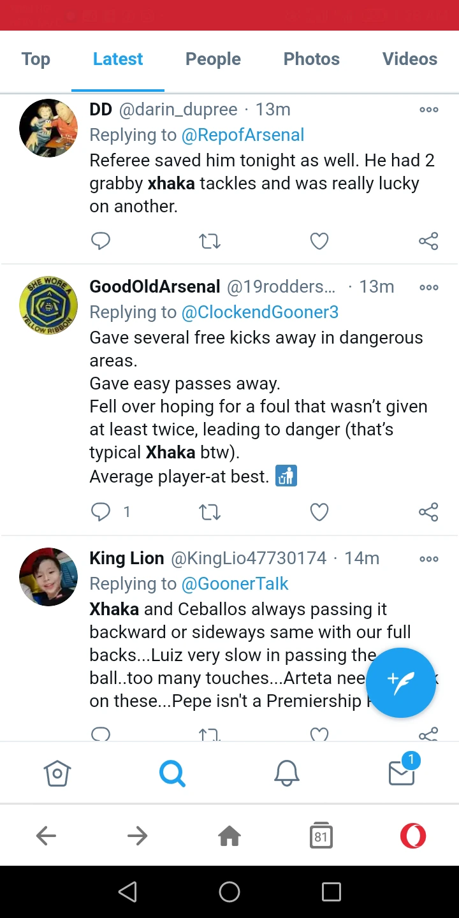This screenshot has width=459, height=918.
Task: Open more options on King Lion's tweet
Action: pos(428,558)
